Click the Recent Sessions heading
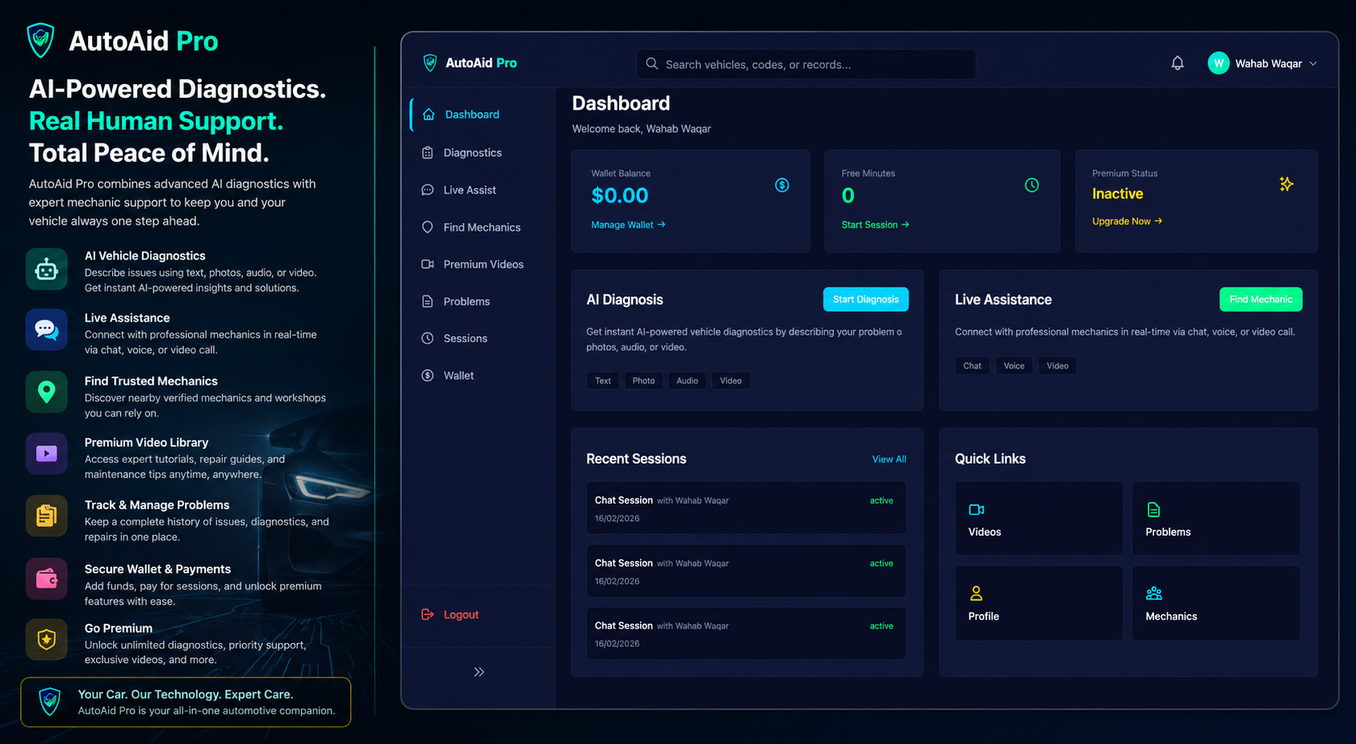This screenshot has width=1356, height=744. coord(636,459)
